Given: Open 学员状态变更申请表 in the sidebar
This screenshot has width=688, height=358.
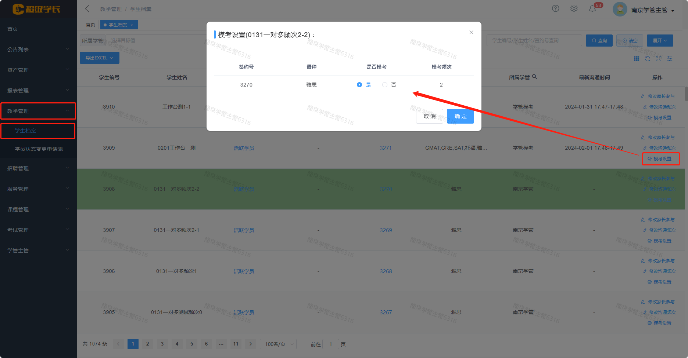Looking at the screenshot, I should pyautogui.click(x=39, y=149).
